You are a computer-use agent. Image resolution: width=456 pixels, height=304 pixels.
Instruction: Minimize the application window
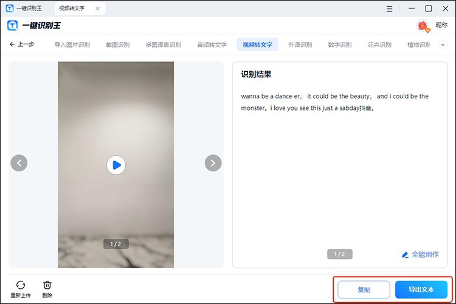412,9
